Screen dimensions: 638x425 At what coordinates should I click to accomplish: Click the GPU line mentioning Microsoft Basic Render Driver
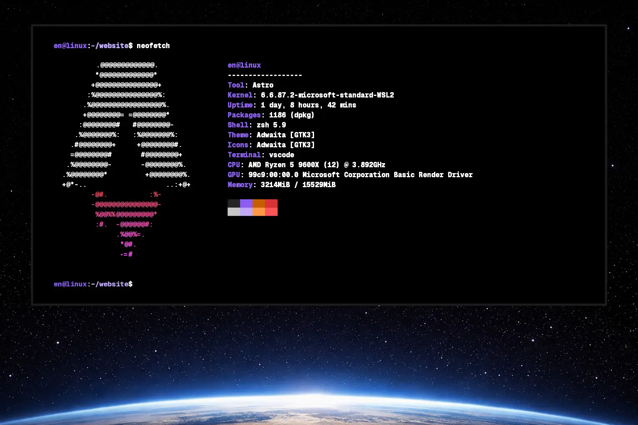tap(350, 175)
